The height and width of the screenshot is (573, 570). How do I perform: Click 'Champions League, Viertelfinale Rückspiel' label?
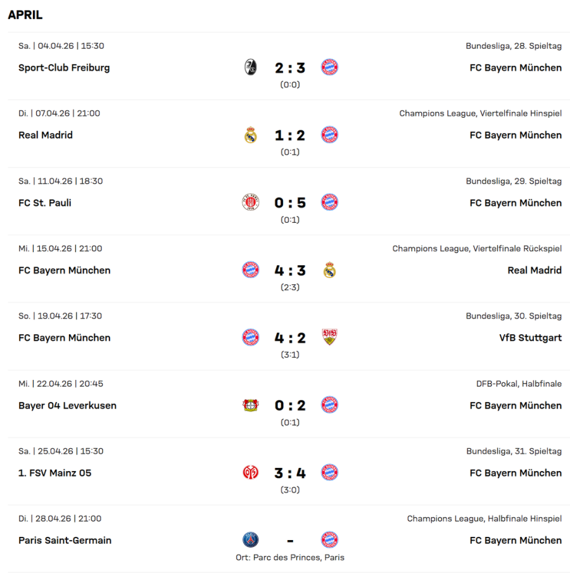[477, 249]
